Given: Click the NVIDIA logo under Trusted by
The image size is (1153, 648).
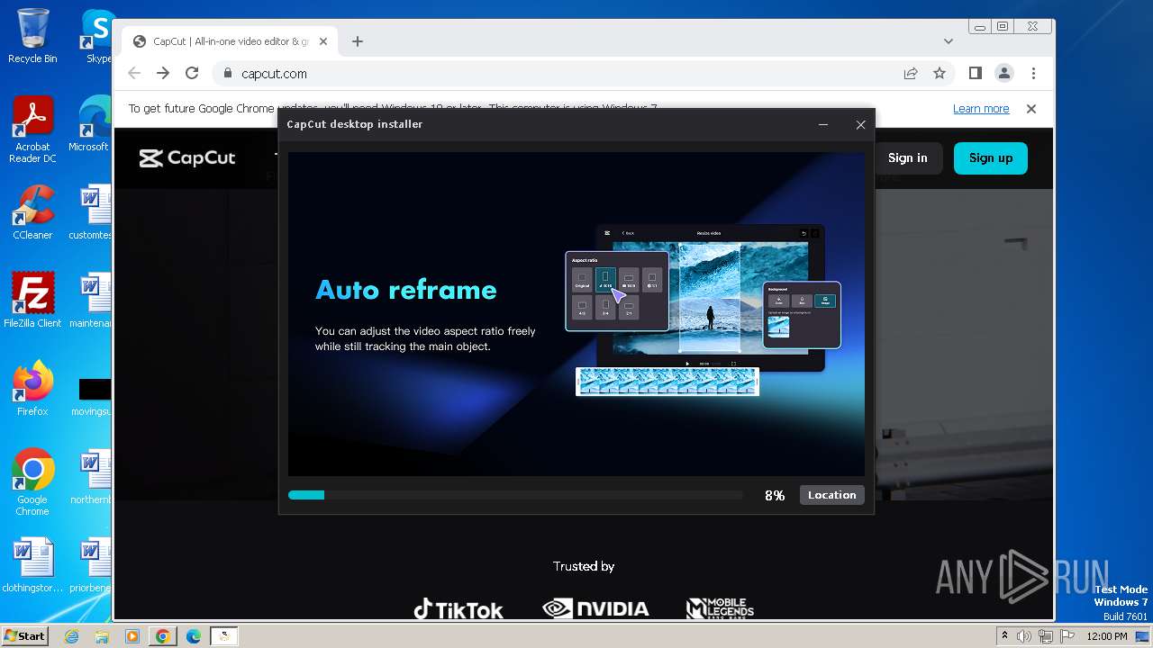Looking at the screenshot, I should pos(595,609).
